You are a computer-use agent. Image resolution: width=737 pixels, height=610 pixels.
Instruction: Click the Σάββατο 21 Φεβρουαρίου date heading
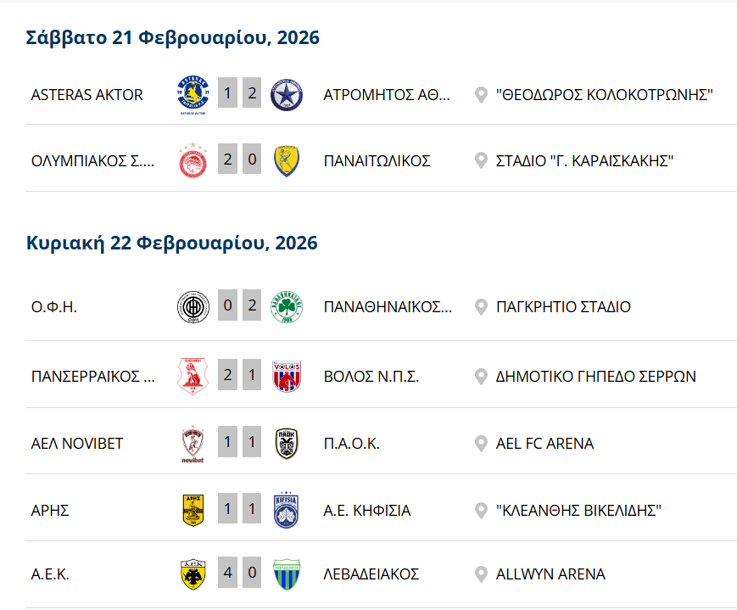point(173,38)
